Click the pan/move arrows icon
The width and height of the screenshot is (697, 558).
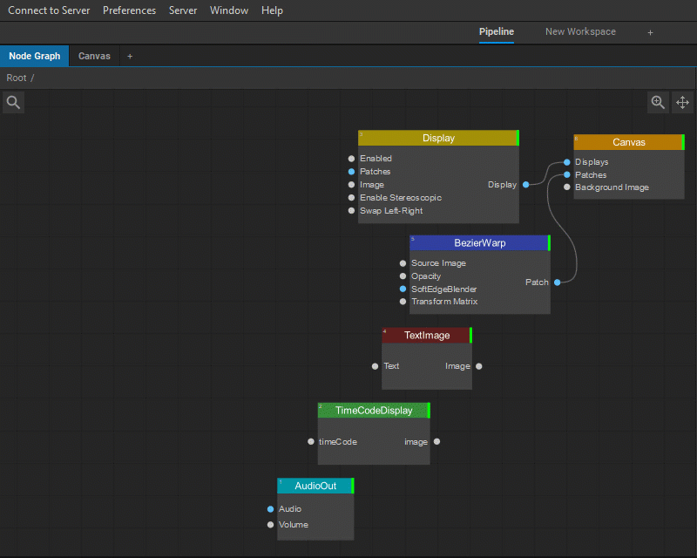(x=682, y=102)
